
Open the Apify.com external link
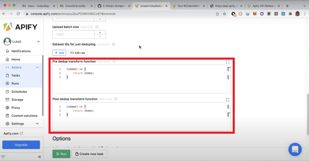coord(13,133)
